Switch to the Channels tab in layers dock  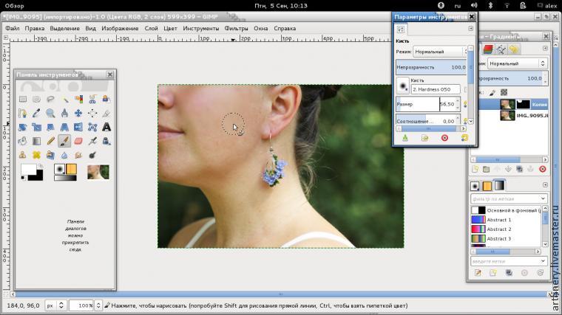click(x=487, y=49)
